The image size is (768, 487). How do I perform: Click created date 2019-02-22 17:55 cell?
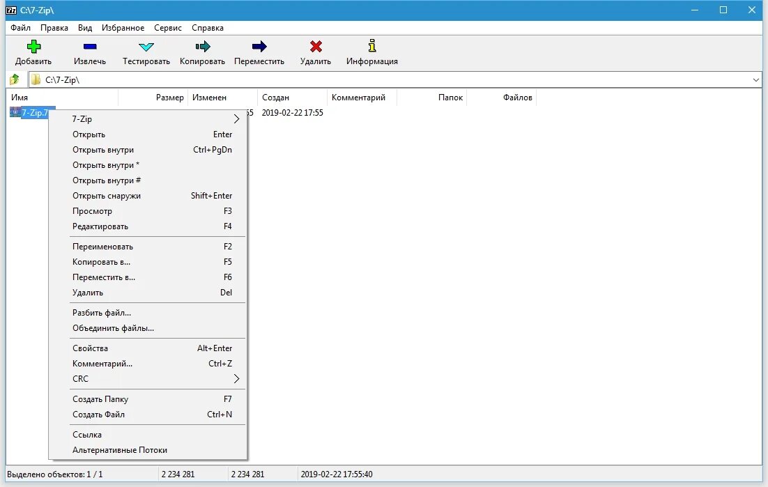point(293,113)
